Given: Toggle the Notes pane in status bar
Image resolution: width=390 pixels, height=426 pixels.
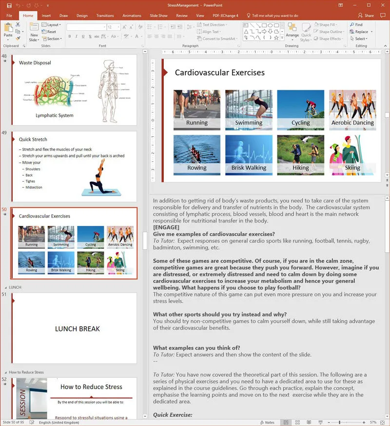Looking at the screenshot, I should tap(267, 423).
